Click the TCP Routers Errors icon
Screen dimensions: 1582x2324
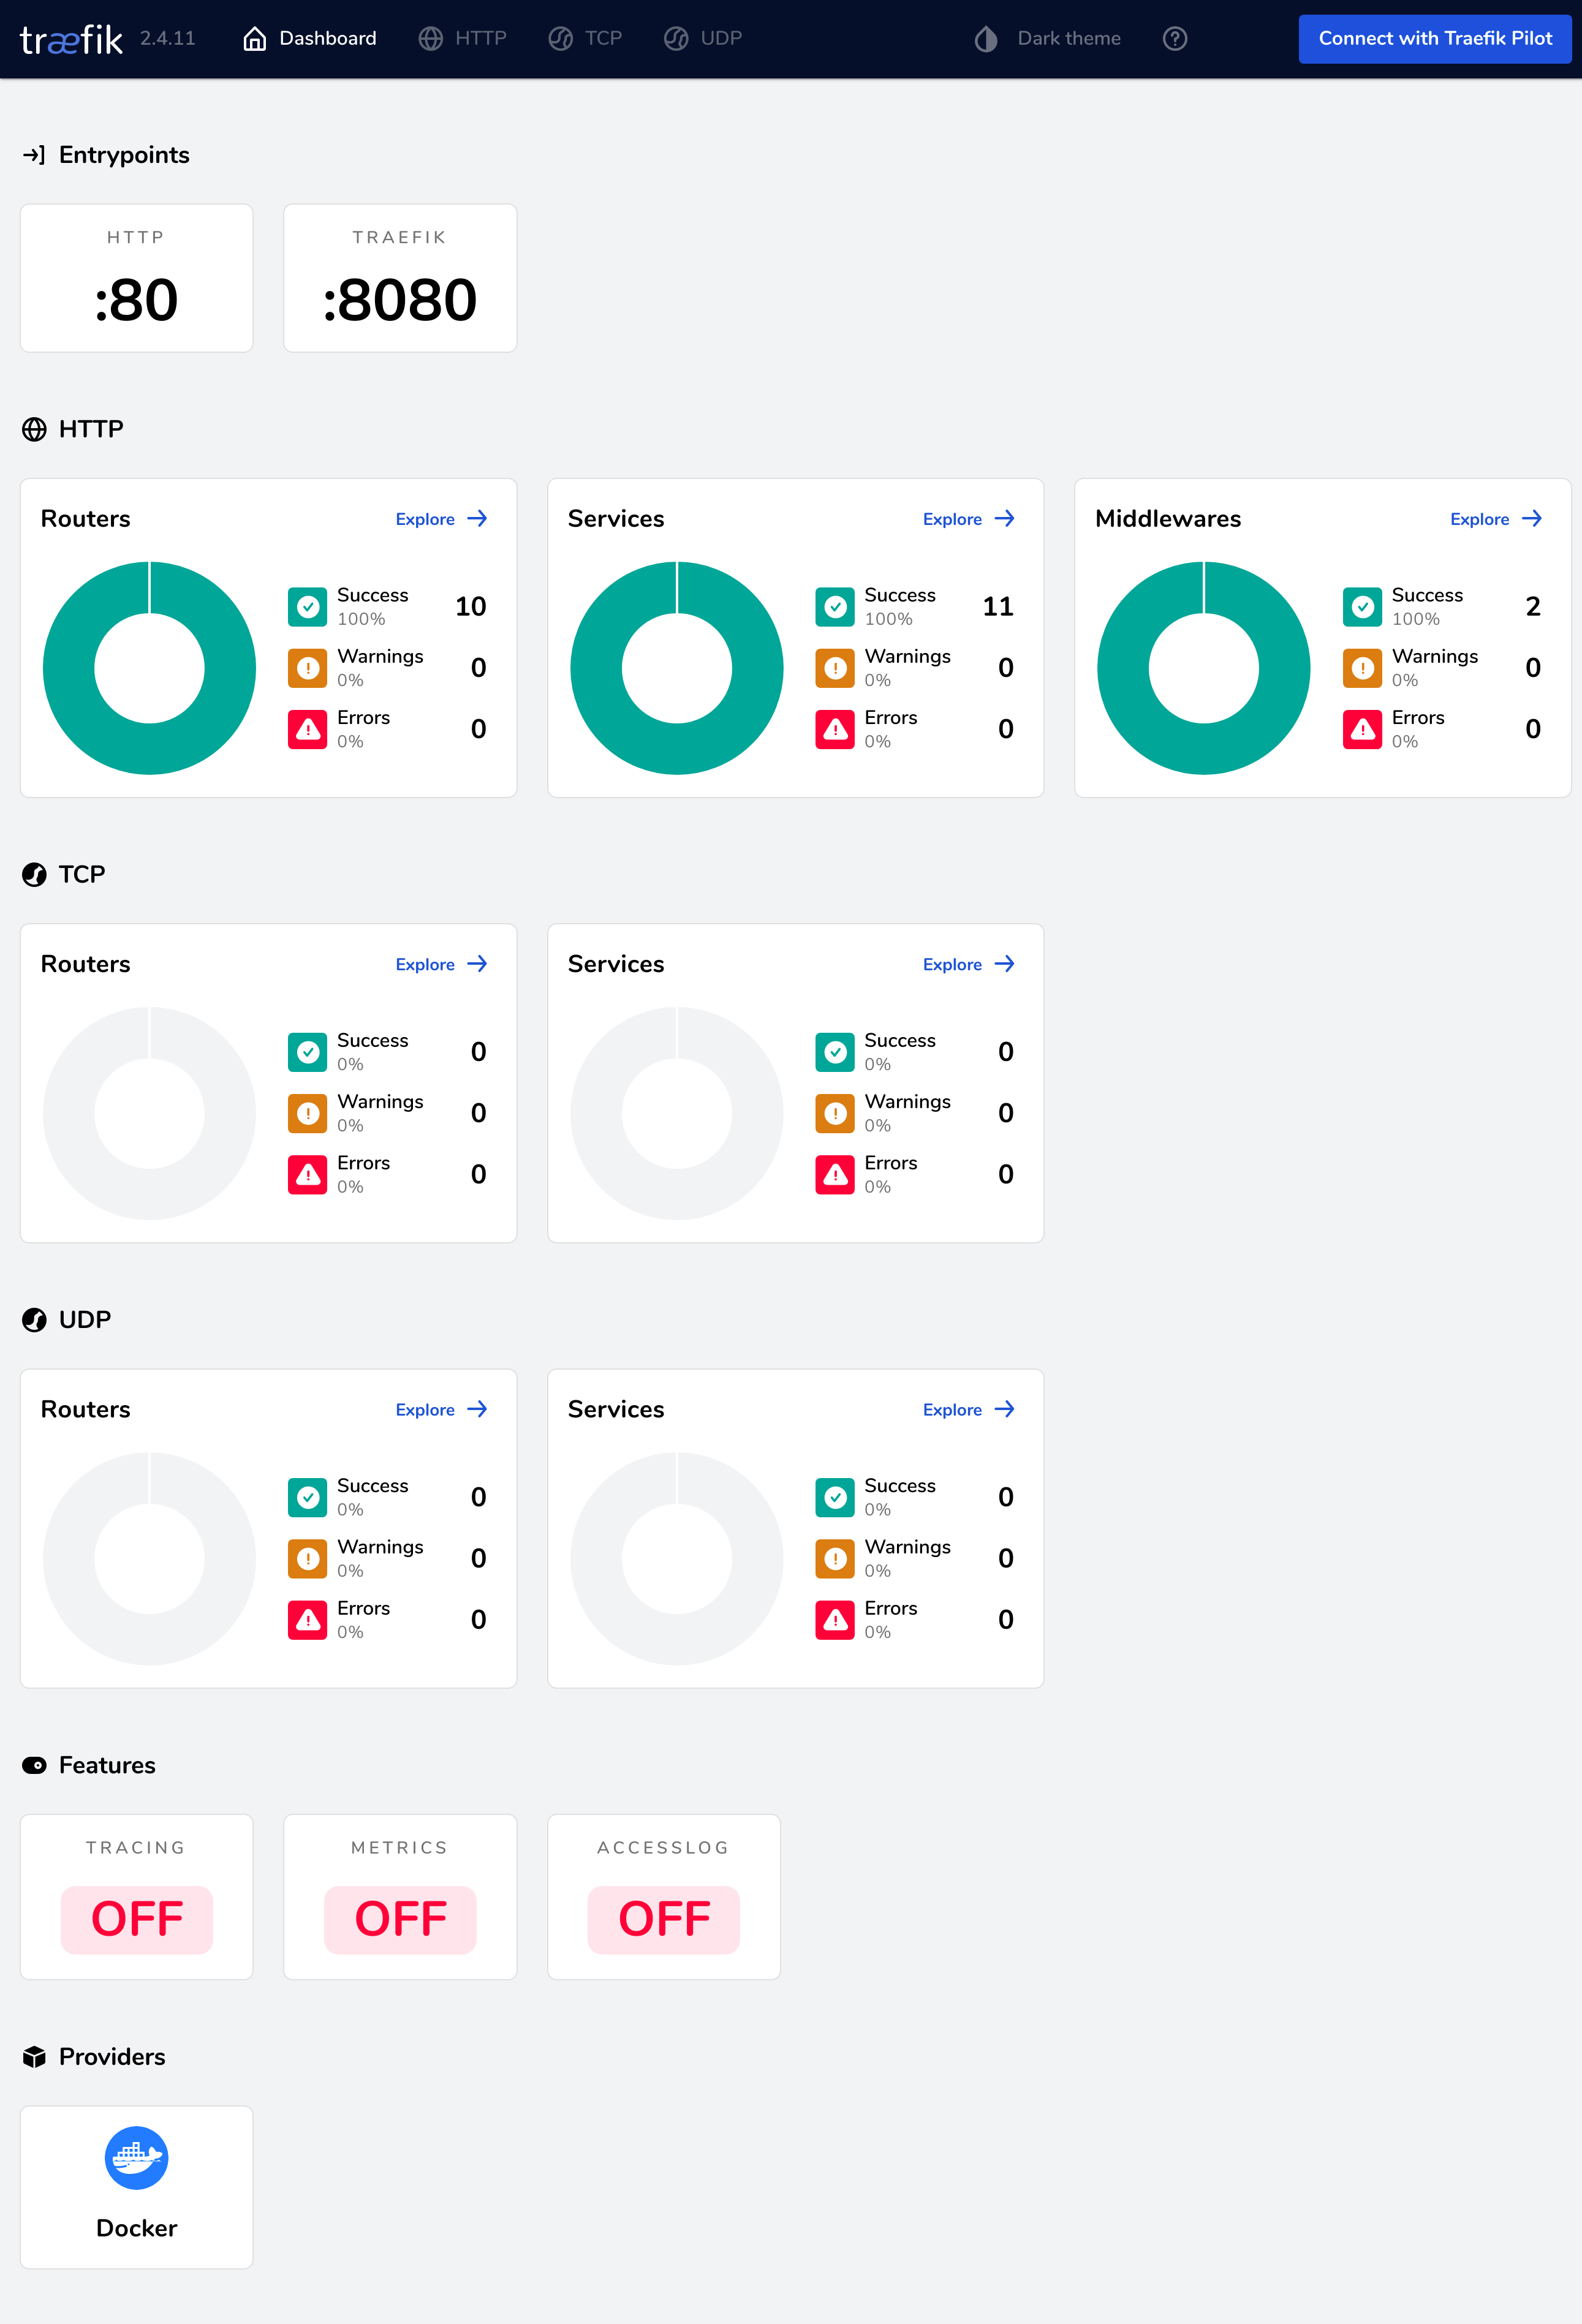tap(308, 1175)
